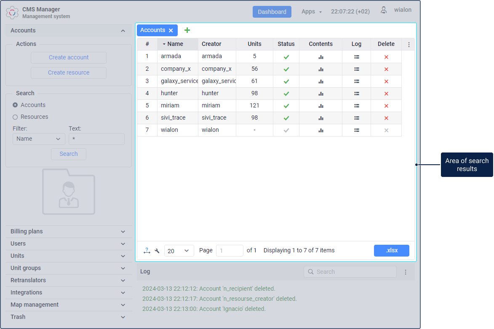Close the Accounts tab
494x329 pixels.
[x=171, y=31]
